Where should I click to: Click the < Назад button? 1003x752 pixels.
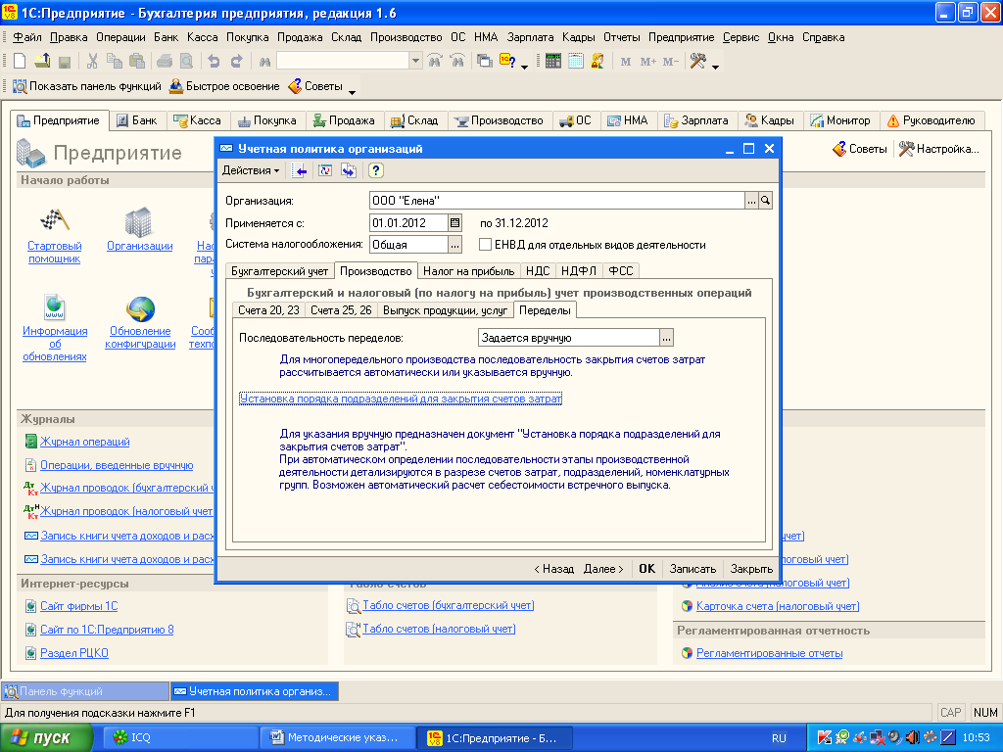554,569
